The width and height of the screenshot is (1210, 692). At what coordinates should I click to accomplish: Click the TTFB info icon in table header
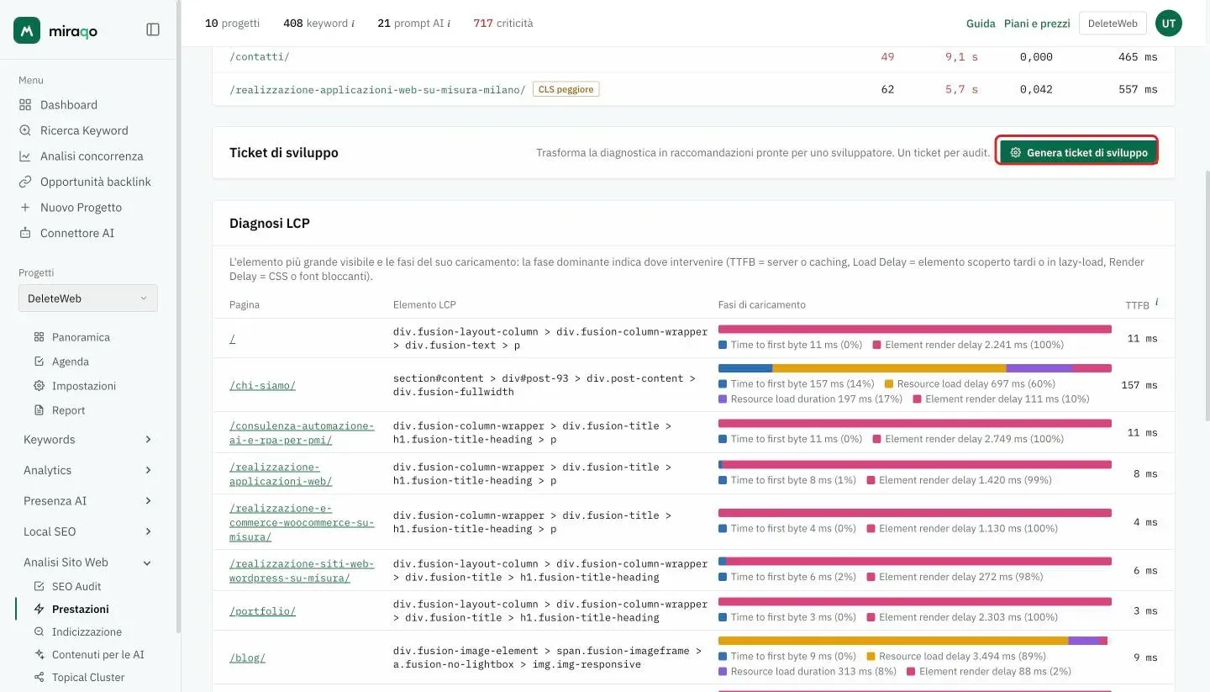point(1157,303)
